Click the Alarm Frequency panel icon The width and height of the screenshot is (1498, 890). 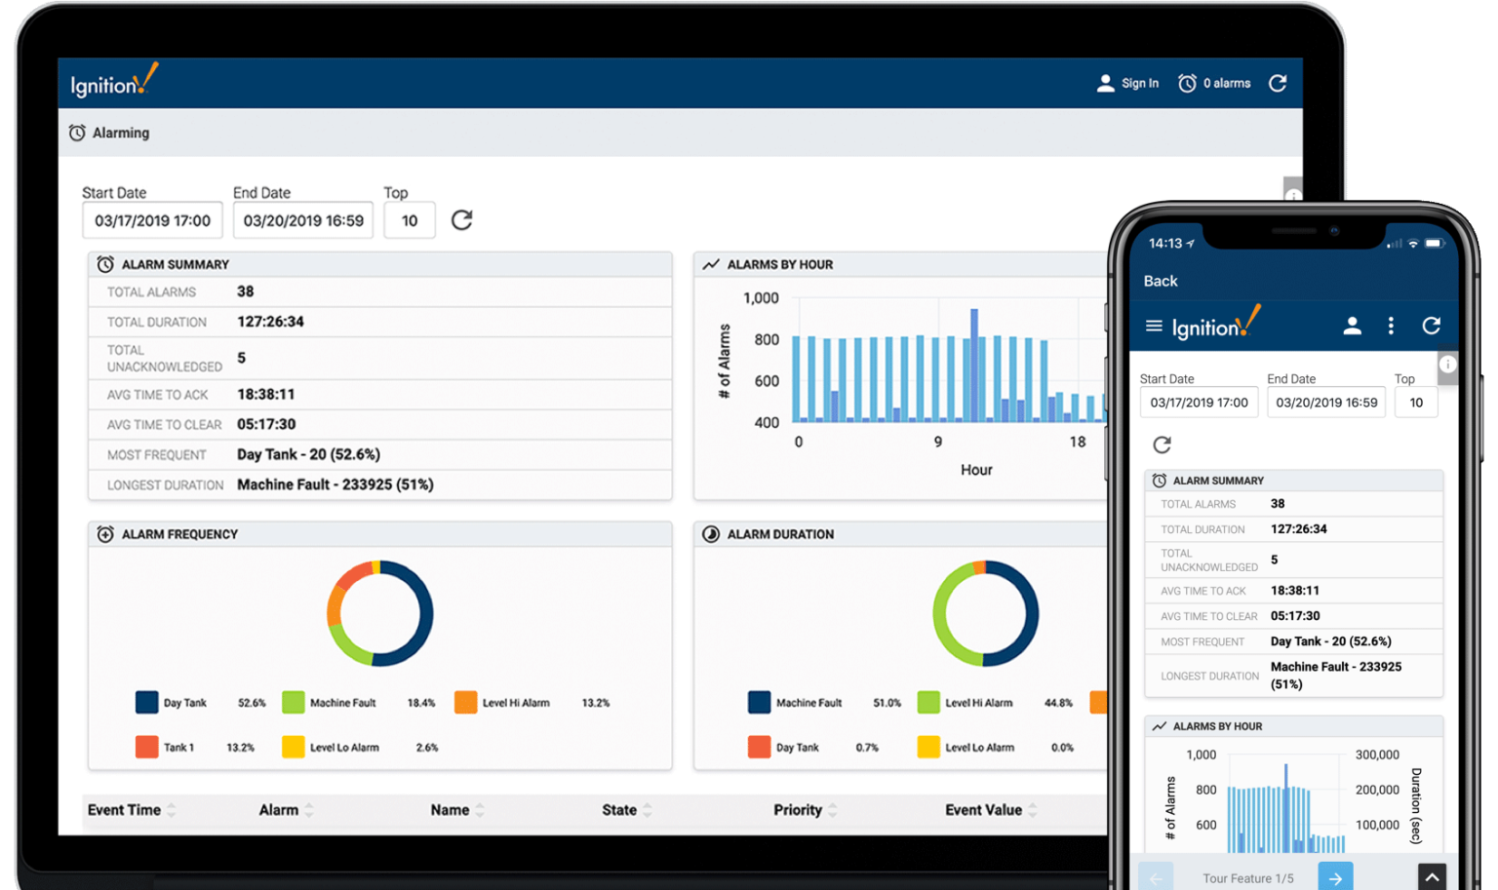[x=104, y=533]
